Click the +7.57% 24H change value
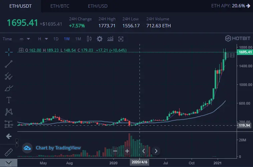 [x=77, y=26]
